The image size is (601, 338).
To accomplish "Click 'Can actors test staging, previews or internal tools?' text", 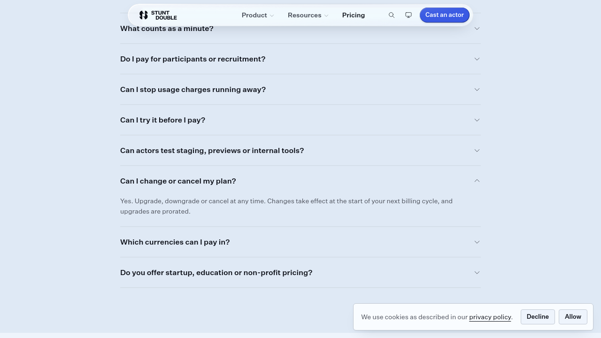I will 212,151.
